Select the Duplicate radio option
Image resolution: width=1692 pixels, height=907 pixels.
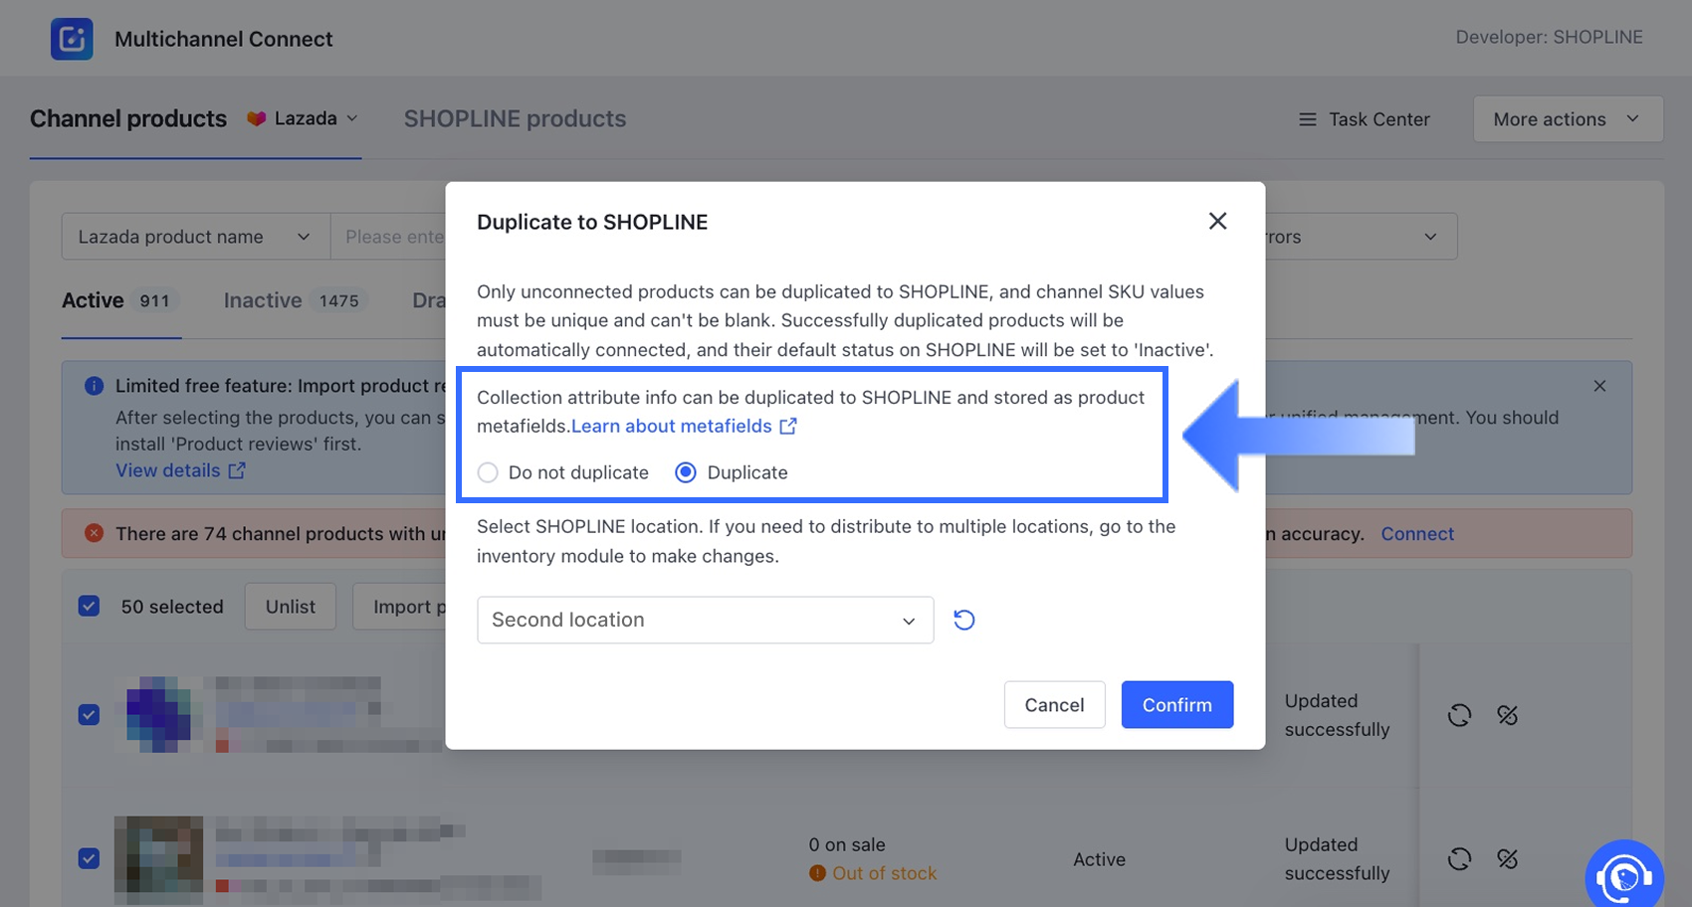(686, 472)
